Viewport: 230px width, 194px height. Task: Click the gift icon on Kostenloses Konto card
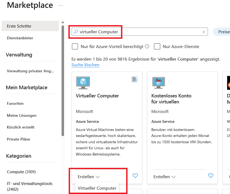(x=158, y=83)
